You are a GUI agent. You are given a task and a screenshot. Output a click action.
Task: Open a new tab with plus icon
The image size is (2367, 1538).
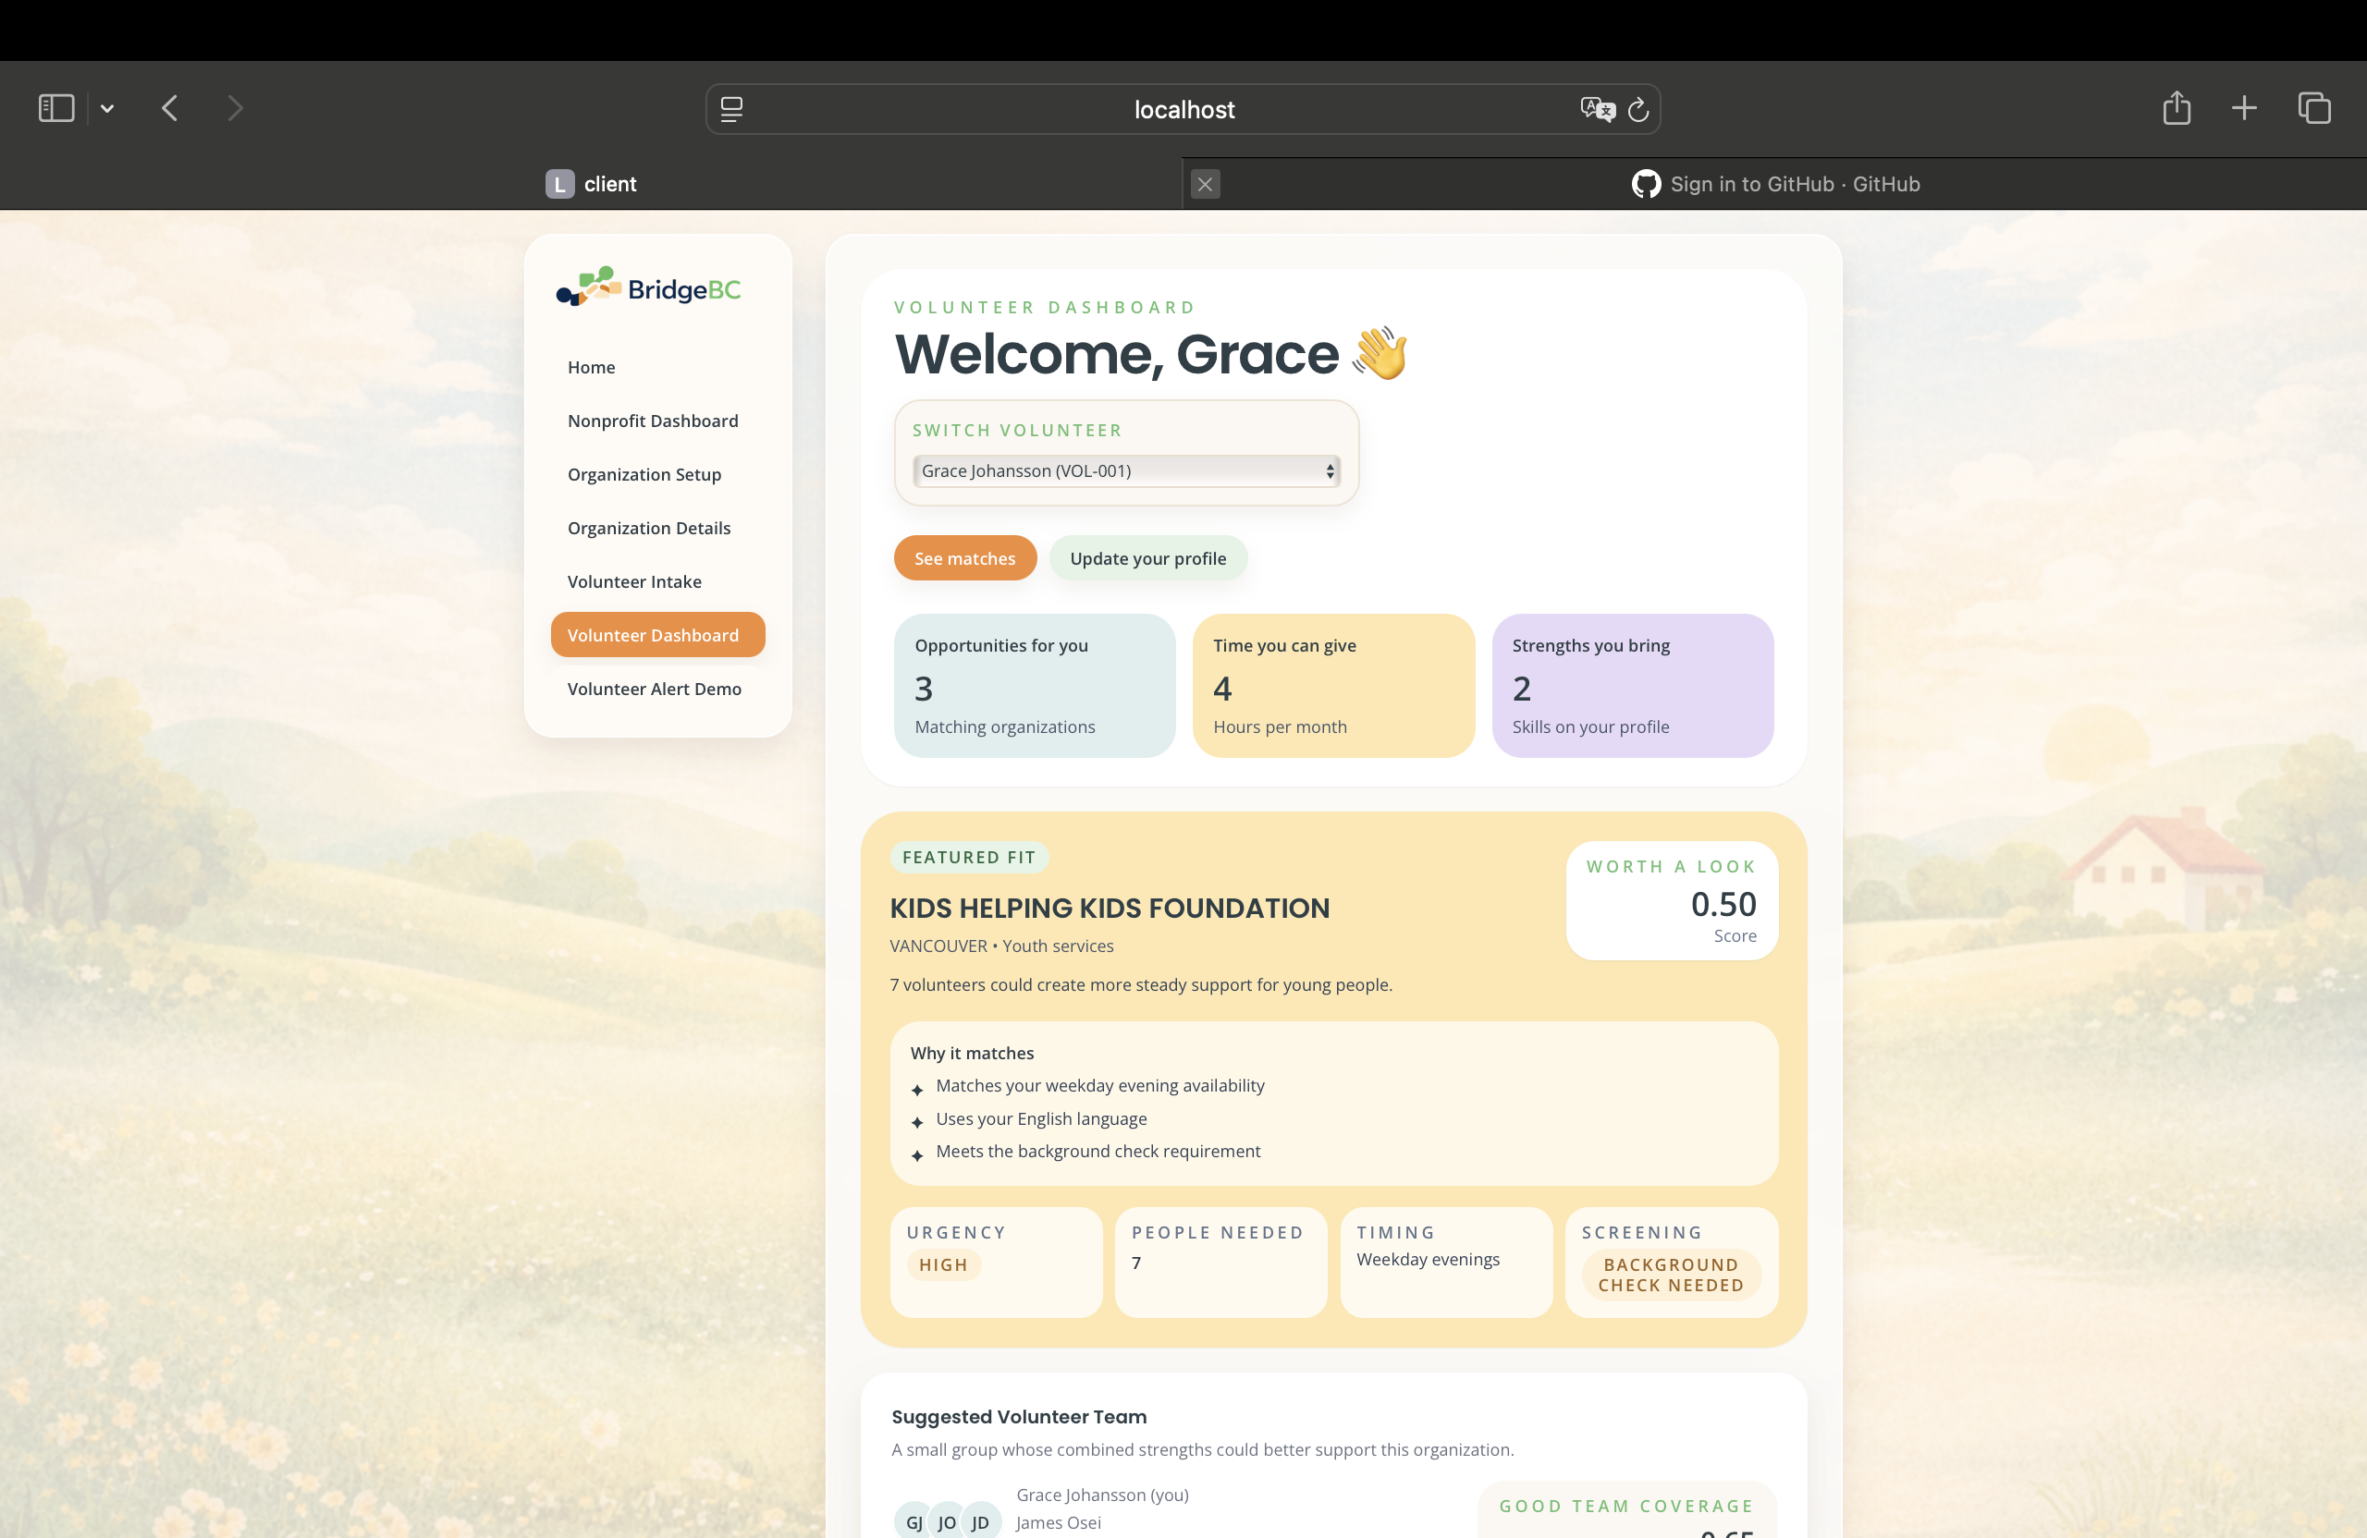pyautogui.click(x=2244, y=108)
